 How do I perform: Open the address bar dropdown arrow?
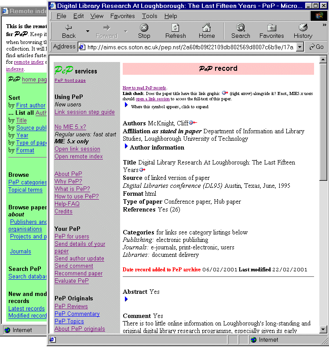(300, 47)
